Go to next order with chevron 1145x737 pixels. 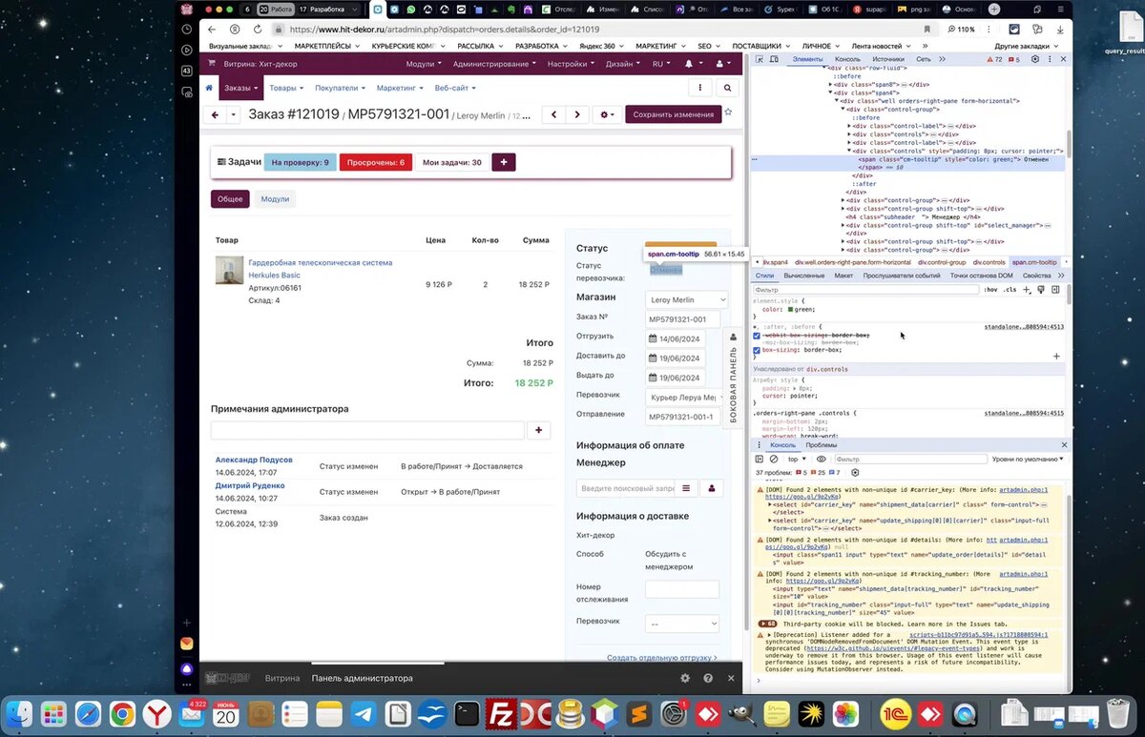pyautogui.click(x=576, y=114)
